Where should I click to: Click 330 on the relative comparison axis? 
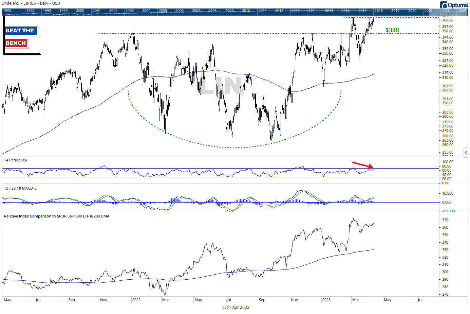pyautogui.click(x=445, y=250)
